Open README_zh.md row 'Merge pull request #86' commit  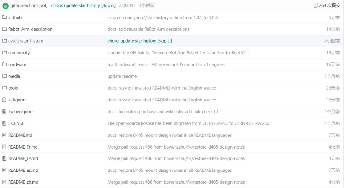tap(176, 182)
